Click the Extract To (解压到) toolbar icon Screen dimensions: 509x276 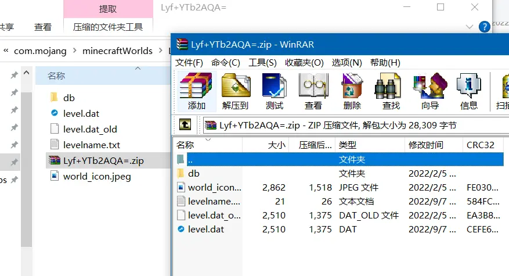click(236, 86)
